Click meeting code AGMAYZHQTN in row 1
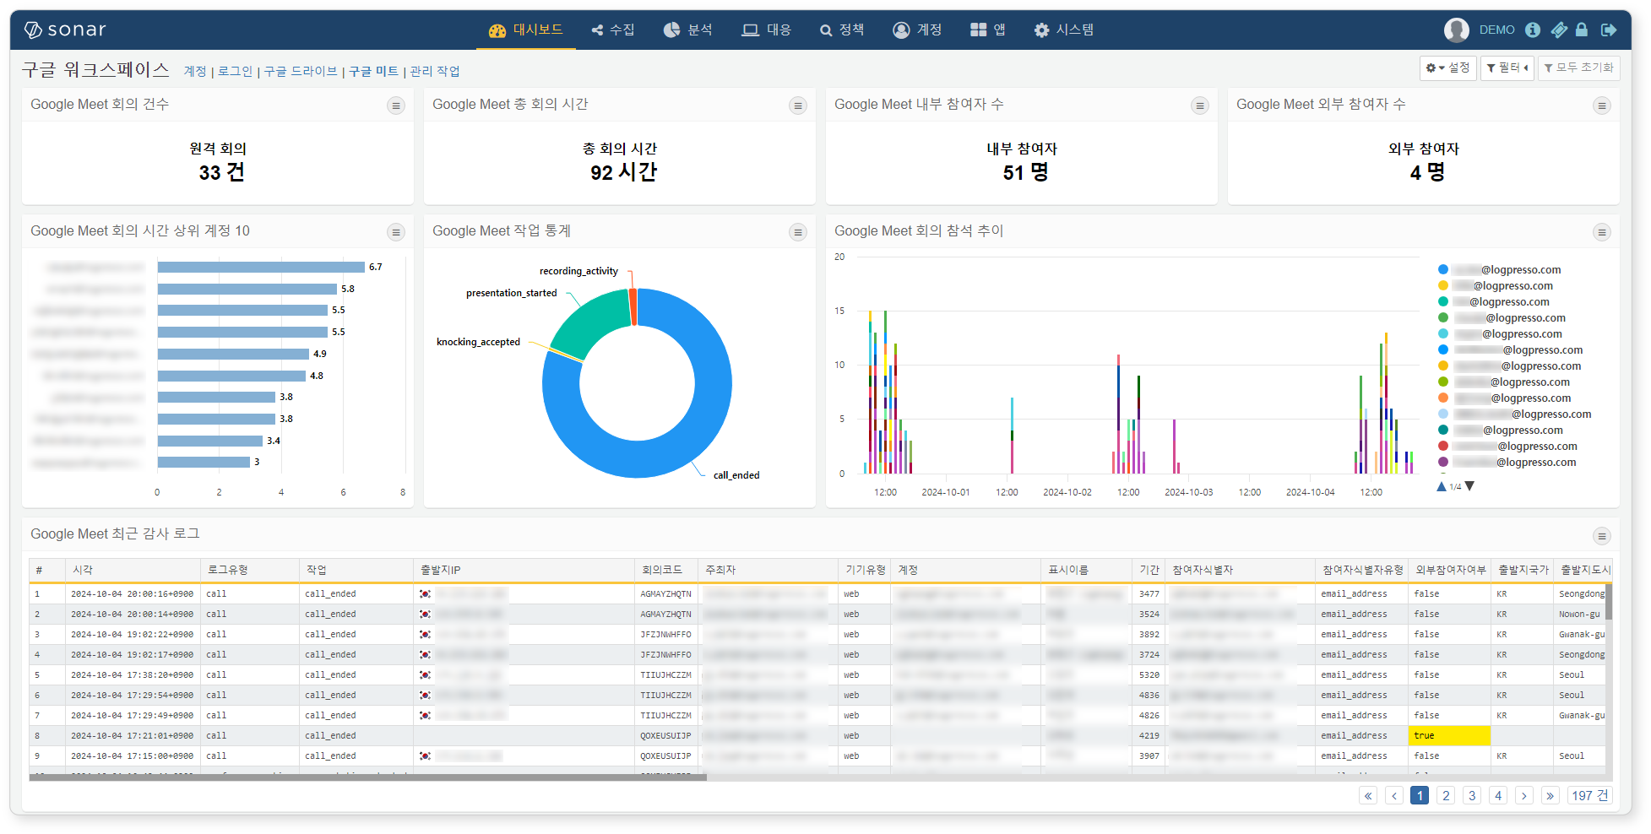1651x834 pixels. [x=665, y=594]
